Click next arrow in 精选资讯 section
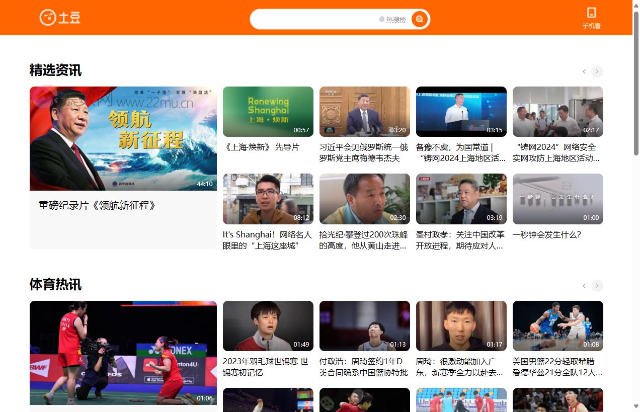This screenshot has height=412, width=640. click(x=597, y=71)
